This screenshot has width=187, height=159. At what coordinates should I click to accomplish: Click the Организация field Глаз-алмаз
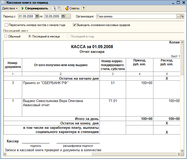click(136, 16)
